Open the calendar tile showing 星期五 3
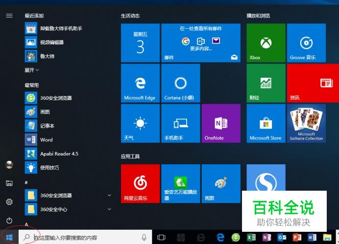 140,43
